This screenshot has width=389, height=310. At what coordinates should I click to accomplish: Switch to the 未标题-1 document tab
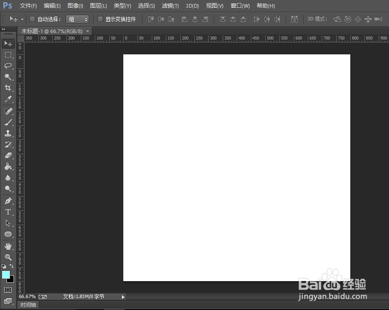(52, 31)
